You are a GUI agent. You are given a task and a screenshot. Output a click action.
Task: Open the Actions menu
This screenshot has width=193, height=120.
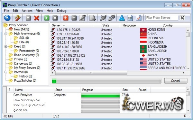click(27, 11)
